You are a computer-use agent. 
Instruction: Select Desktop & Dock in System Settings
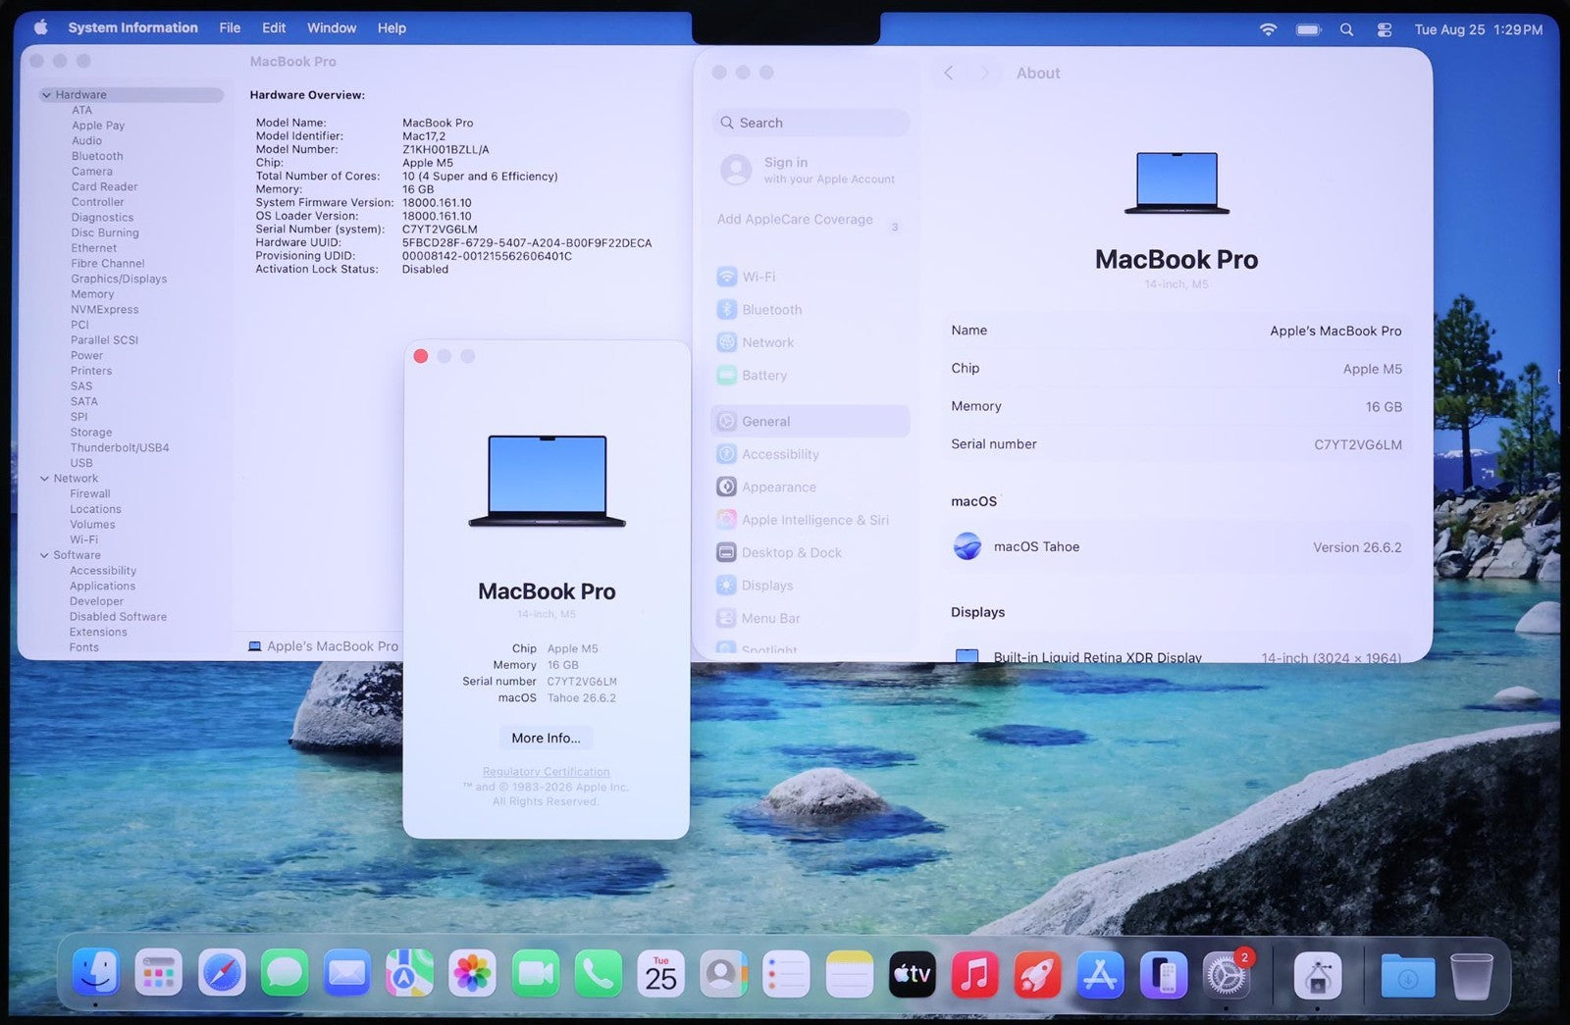pyautogui.click(x=811, y=552)
